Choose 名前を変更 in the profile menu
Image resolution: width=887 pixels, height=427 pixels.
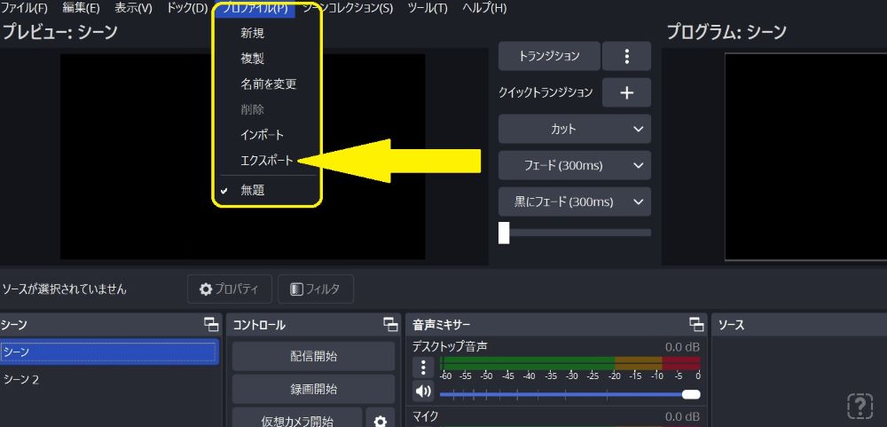(x=268, y=84)
